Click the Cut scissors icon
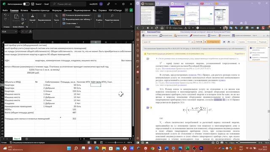 point(22,15)
